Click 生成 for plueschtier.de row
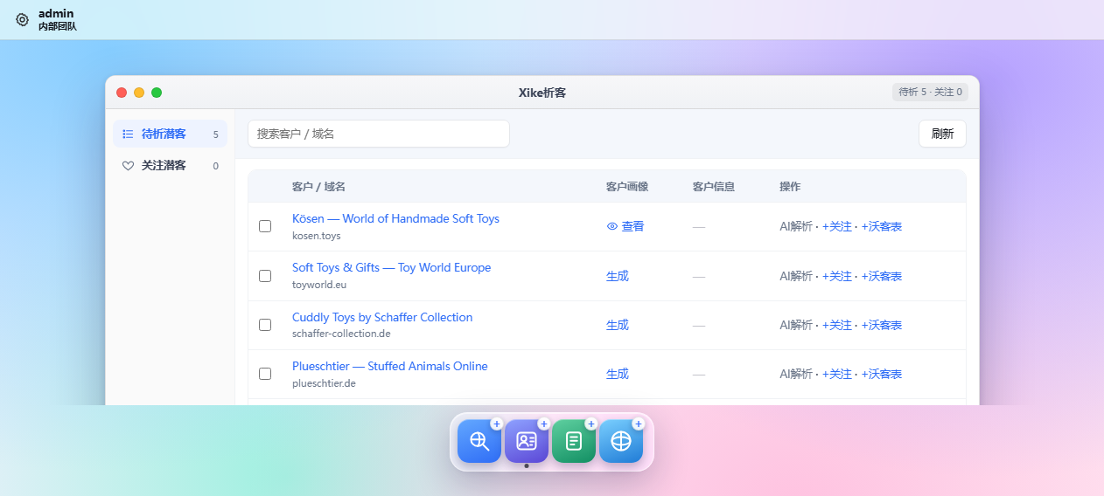Viewport: 1104px width, 496px height. pyautogui.click(x=618, y=374)
